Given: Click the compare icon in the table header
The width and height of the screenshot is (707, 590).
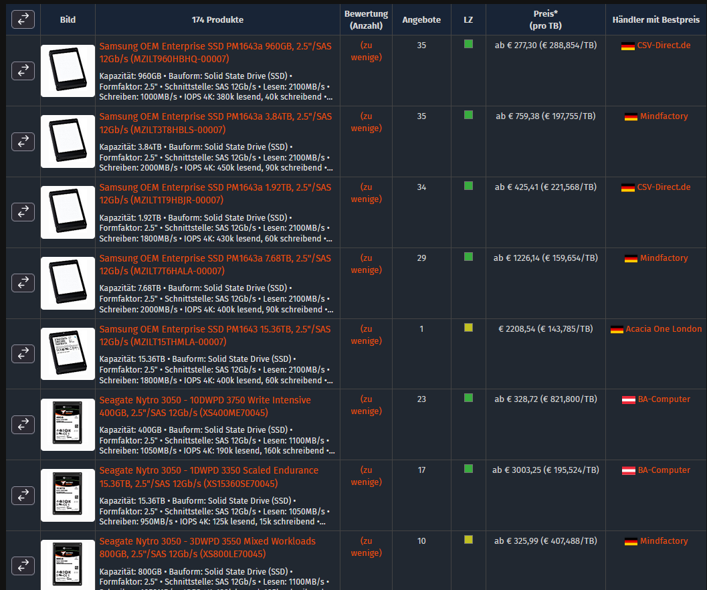Looking at the screenshot, I should point(23,19).
